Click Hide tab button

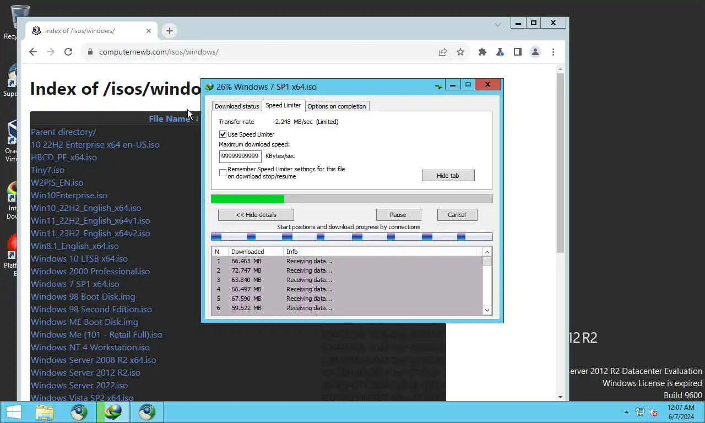[x=448, y=176]
